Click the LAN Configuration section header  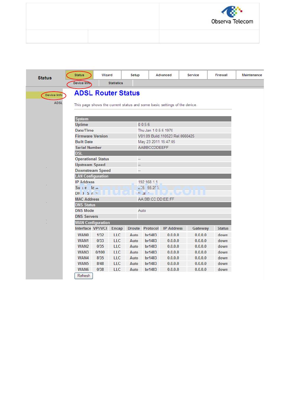coord(153,176)
